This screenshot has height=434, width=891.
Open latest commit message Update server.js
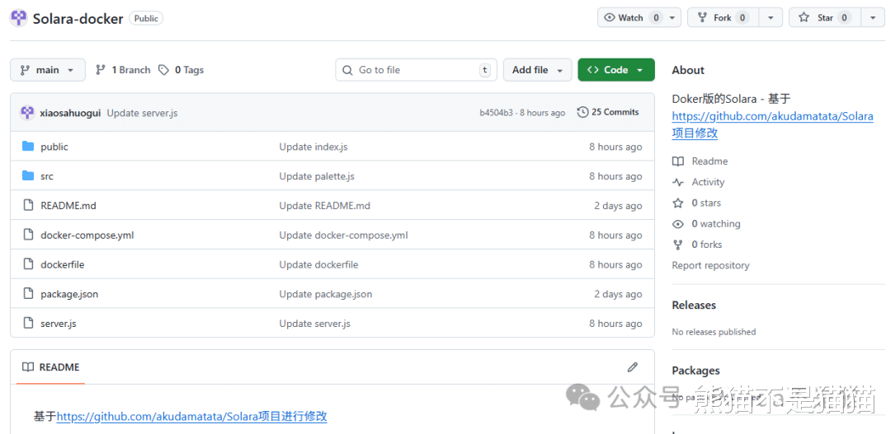pyautogui.click(x=143, y=113)
